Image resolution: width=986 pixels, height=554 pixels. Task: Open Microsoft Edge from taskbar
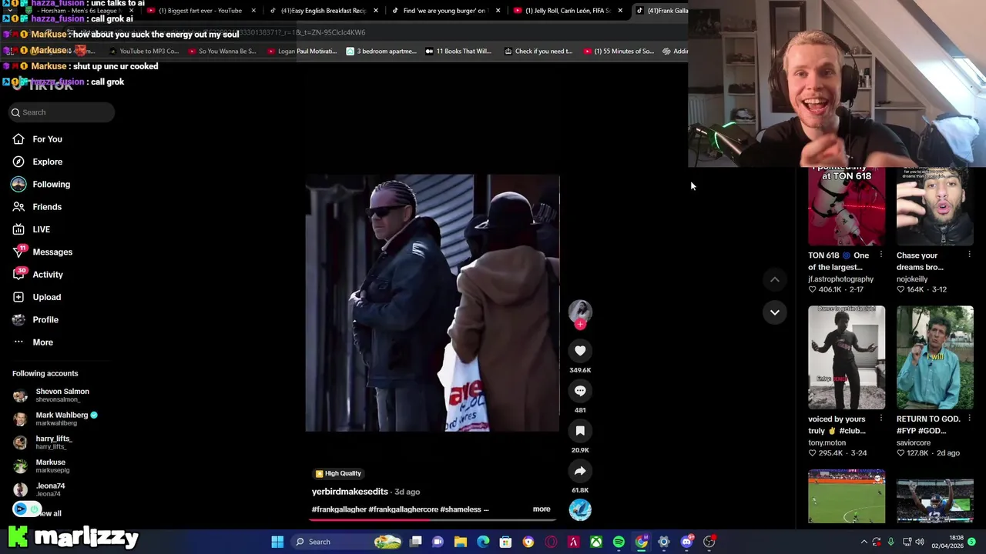(483, 542)
